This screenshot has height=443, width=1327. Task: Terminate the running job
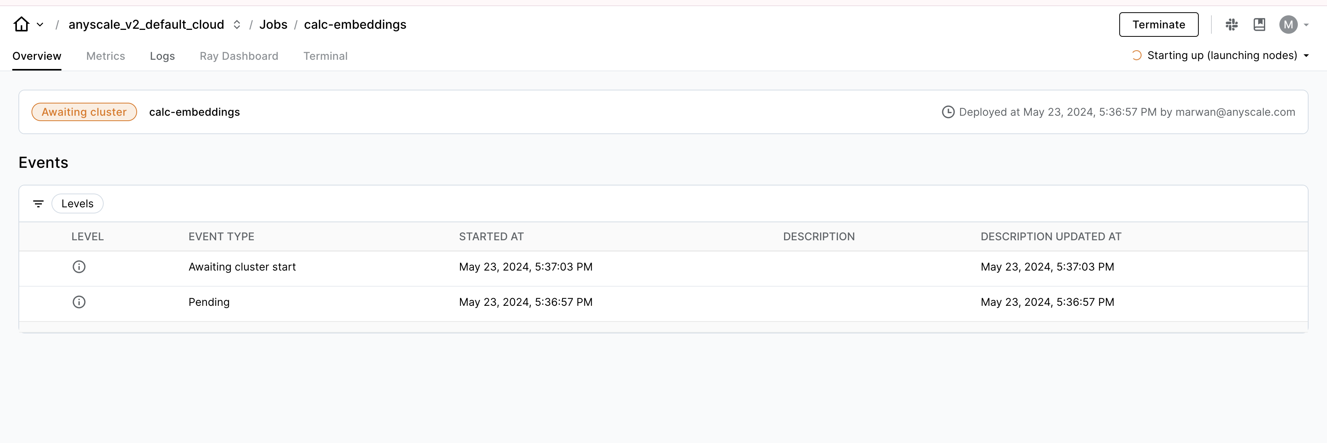(x=1158, y=25)
